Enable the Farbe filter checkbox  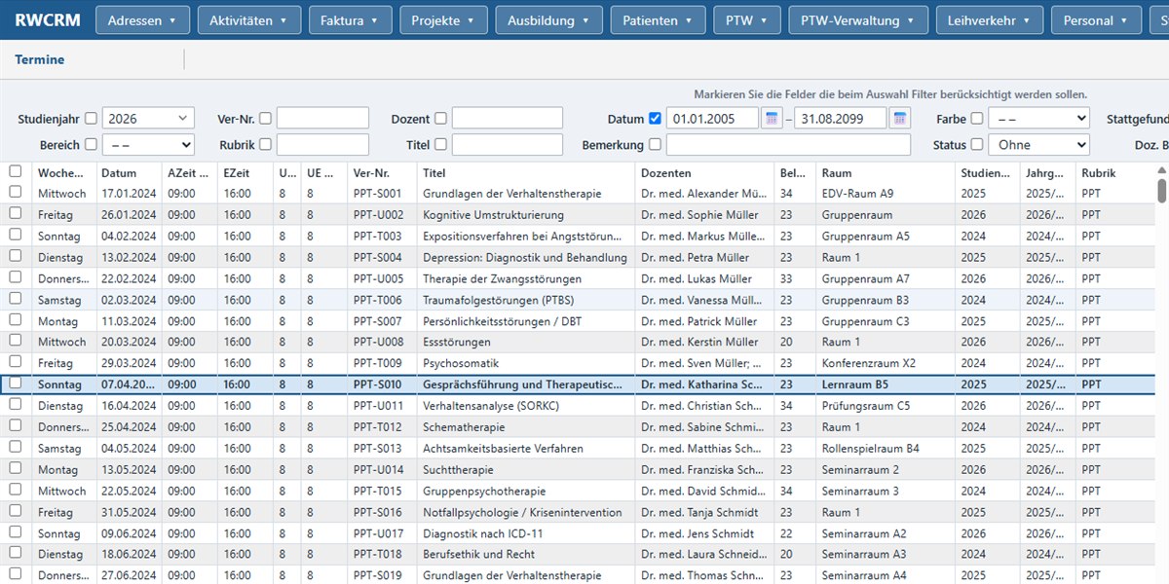(977, 119)
